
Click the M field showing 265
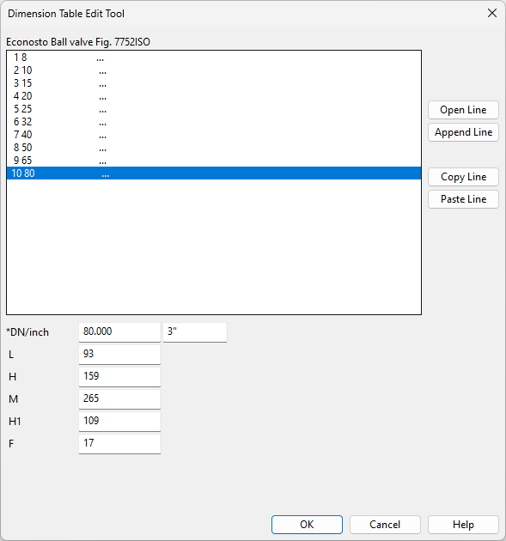(x=119, y=398)
